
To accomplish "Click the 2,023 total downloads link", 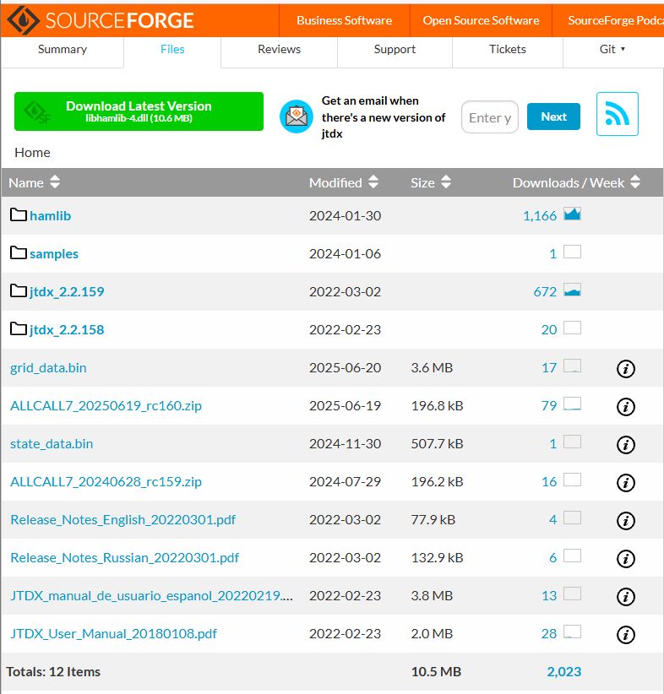I will [x=563, y=672].
